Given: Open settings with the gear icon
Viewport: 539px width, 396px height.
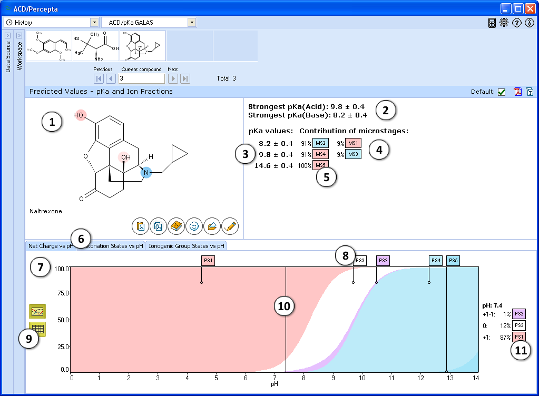Looking at the screenshot, I should (504, 23).
